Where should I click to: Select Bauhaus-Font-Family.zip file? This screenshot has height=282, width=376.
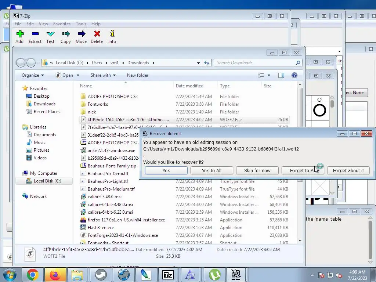(x=112, y=166)
